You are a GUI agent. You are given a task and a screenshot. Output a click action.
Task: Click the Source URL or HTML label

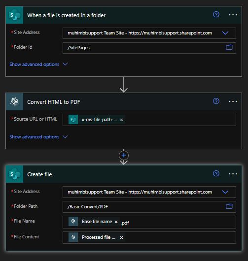35,119
